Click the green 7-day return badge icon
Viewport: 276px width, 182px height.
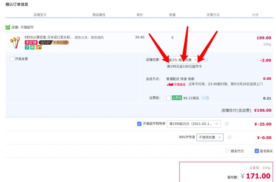(27, 48)
